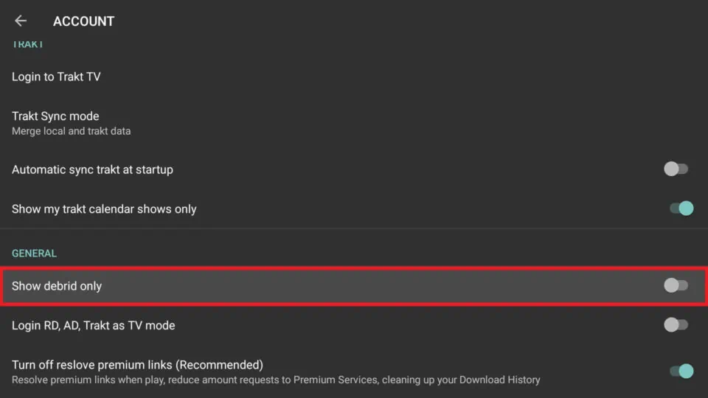The image size is (708, 398).
Task: Click the partially hidden TRAKT section header
Action: (27, 45)
